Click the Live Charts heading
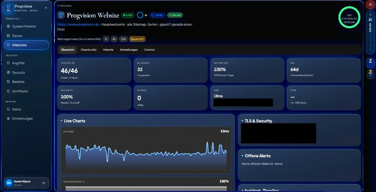Viewport: 376px width, 192px height. coord(74,121)
